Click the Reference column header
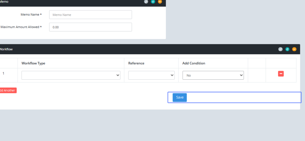 (136, 63)
